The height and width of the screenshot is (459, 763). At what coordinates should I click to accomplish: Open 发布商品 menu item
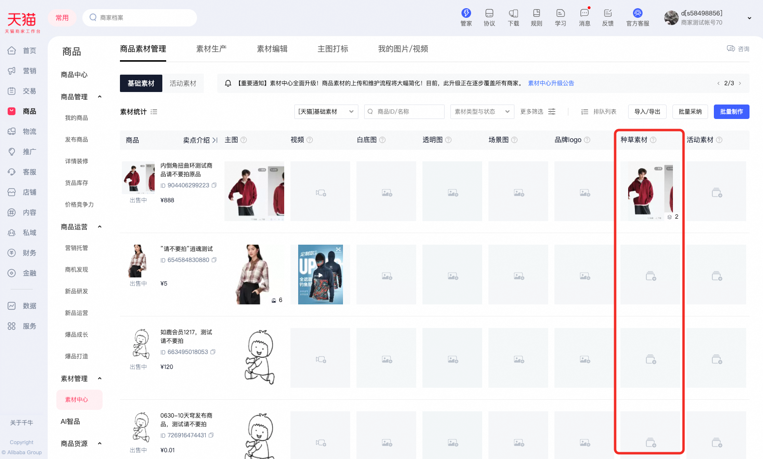click(77, 140)
